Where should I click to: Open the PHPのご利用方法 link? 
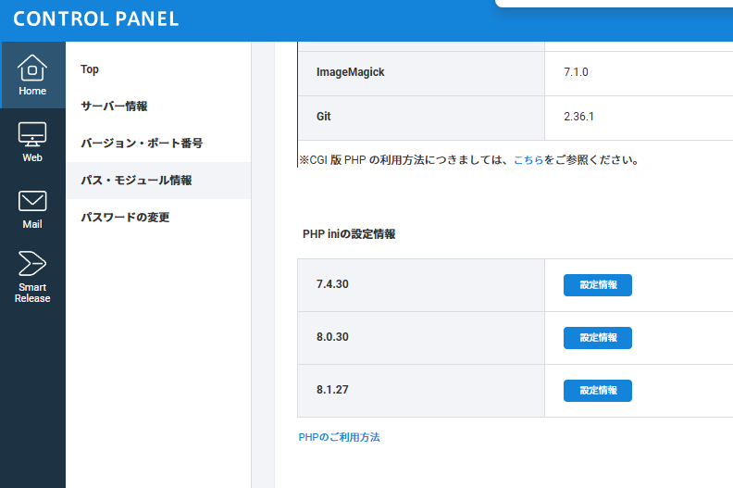coord(340,437)
